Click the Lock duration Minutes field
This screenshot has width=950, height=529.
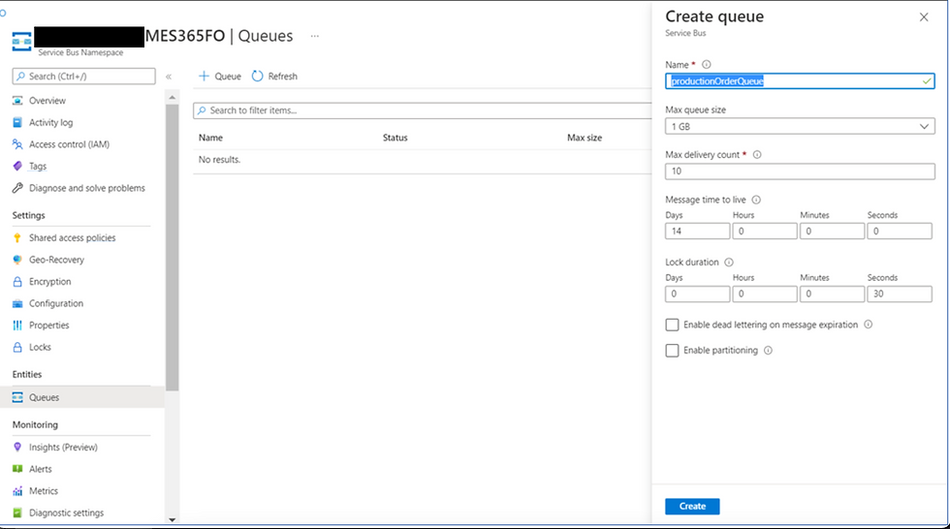pos(832,294)
